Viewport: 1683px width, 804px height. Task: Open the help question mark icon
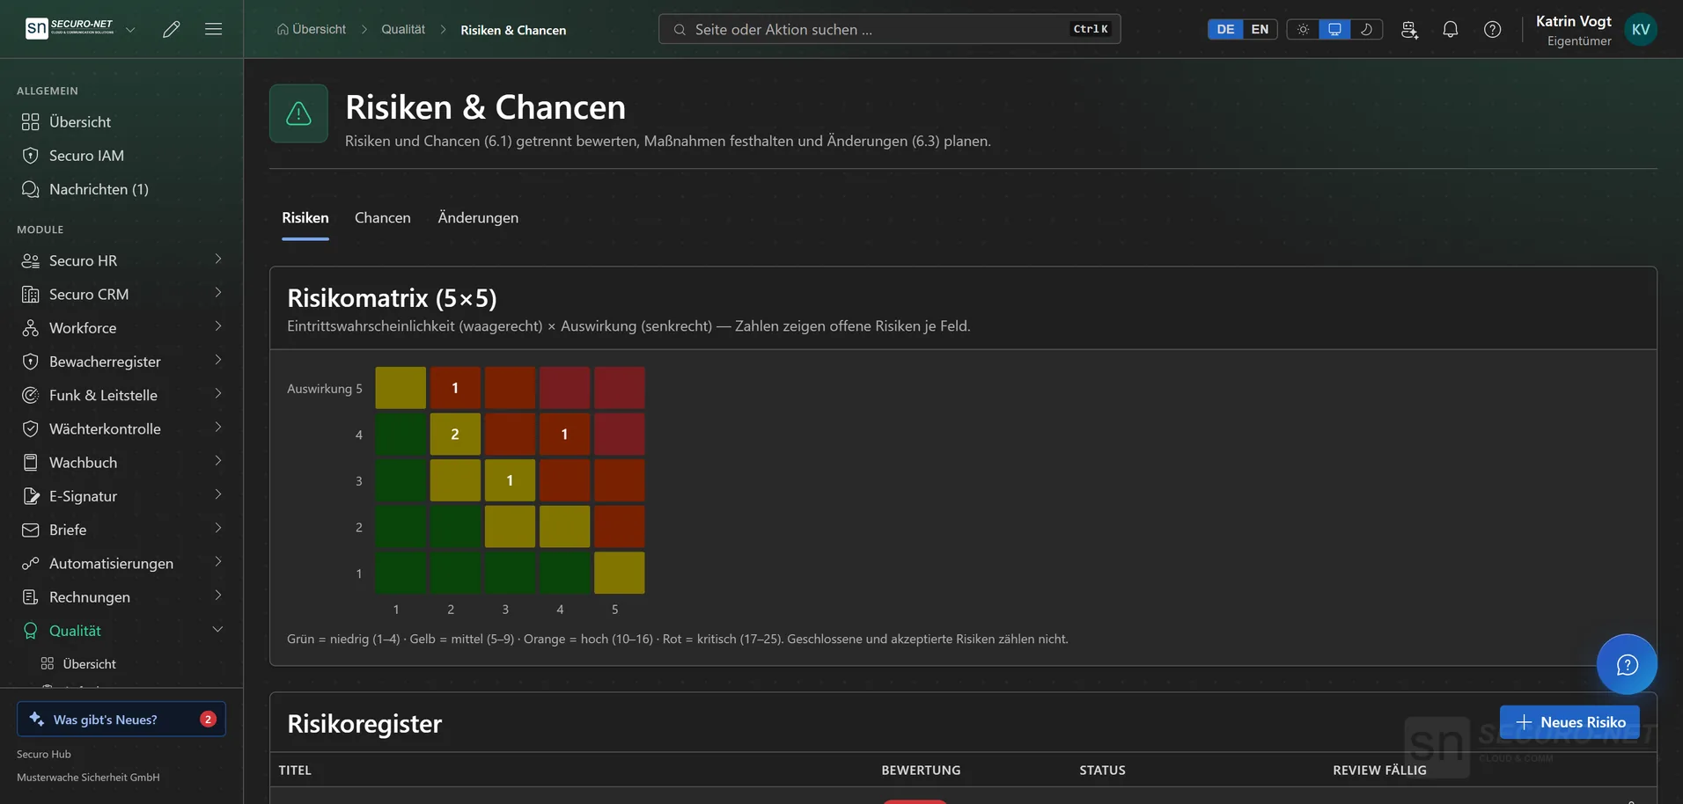coord(1493,29)
